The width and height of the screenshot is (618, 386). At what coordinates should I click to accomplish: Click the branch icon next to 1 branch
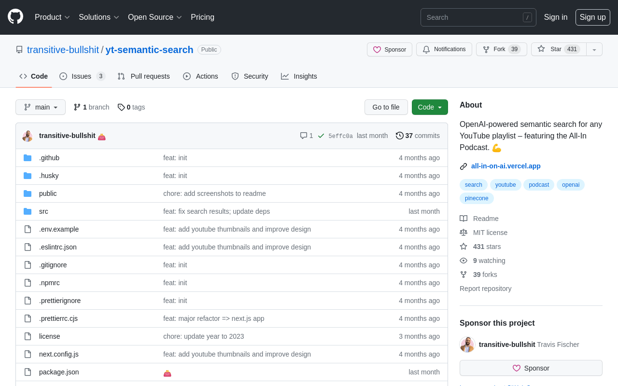(77, 107)
